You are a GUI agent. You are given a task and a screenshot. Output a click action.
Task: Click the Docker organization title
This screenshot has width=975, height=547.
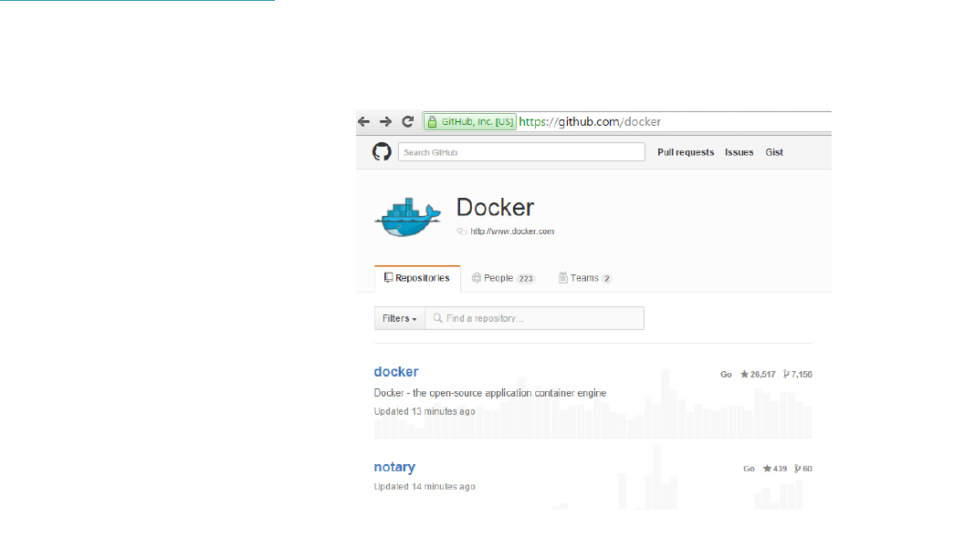pyautogui.click(x=495, y=207)
